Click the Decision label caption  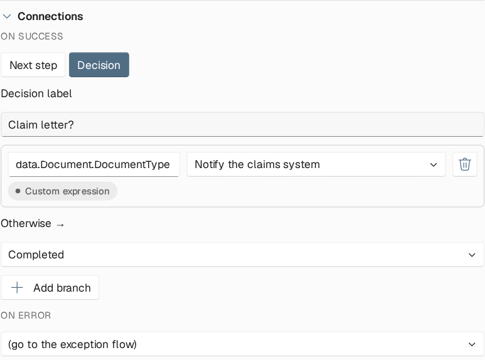tap(36, 93)
